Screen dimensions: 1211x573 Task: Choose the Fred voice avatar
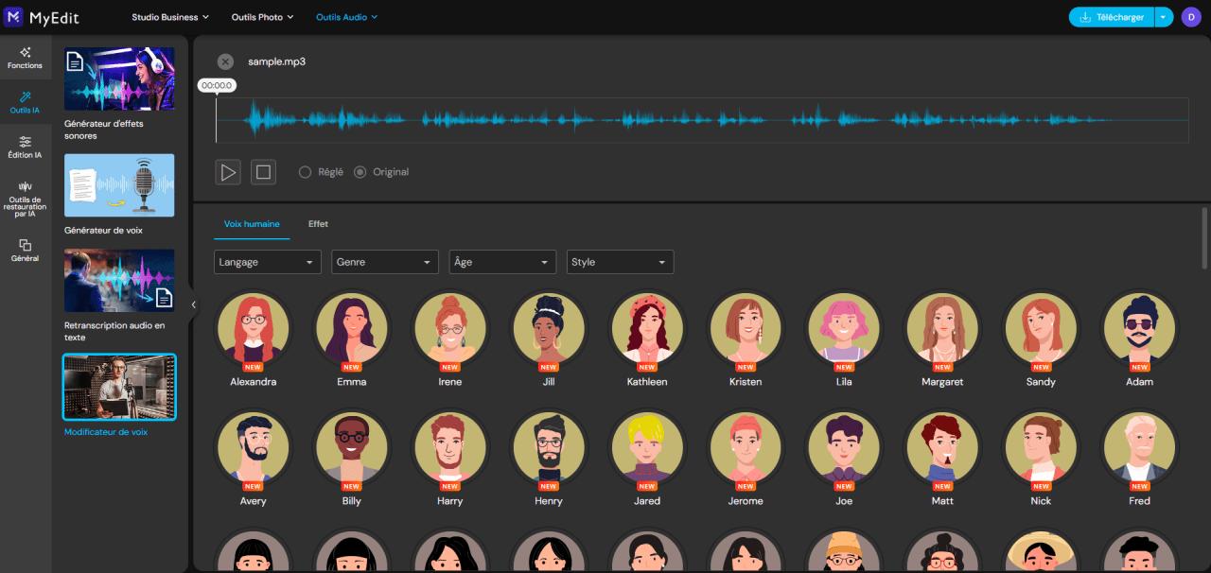coord(1139,447)
